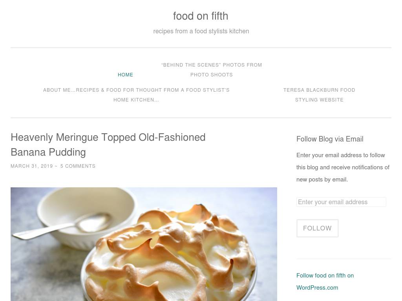Image resolution: width=402 pixels, height=301 pixels.
Task: Click the 'recipes from a food stylists kitchen' tagline
Action: (201, 31)
